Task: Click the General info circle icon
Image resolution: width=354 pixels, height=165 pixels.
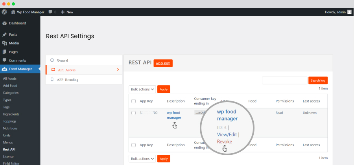Action: tap(52, 60)
